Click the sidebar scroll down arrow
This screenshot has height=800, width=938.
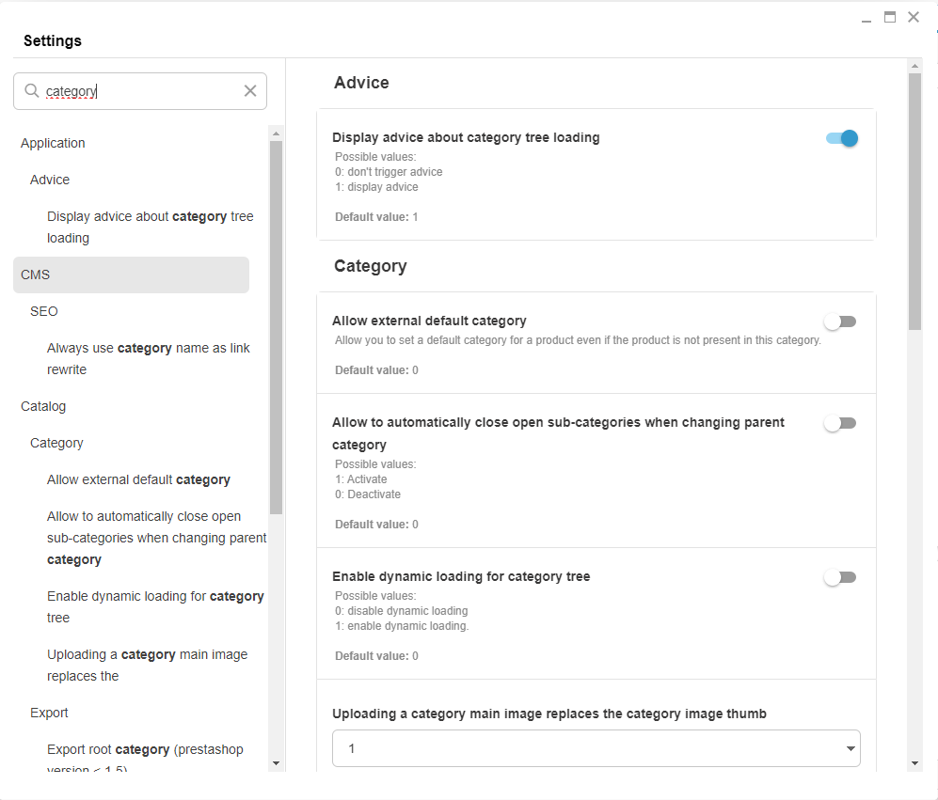click(276, 762)
